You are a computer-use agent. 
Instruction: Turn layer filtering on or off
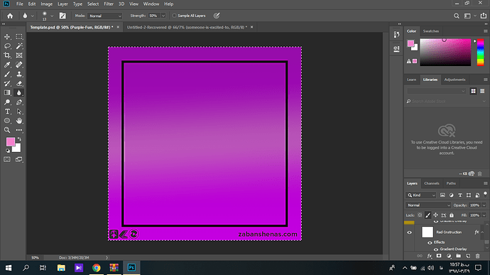click(485, 195)
